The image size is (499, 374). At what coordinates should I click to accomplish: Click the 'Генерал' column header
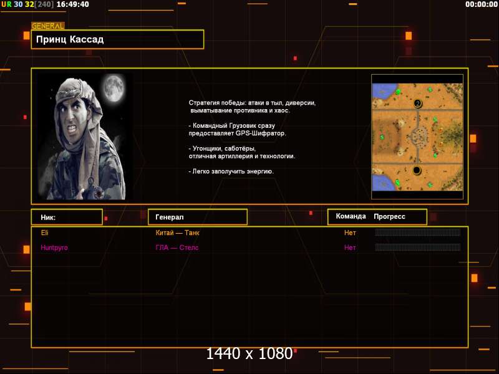[x=197, y=217]
